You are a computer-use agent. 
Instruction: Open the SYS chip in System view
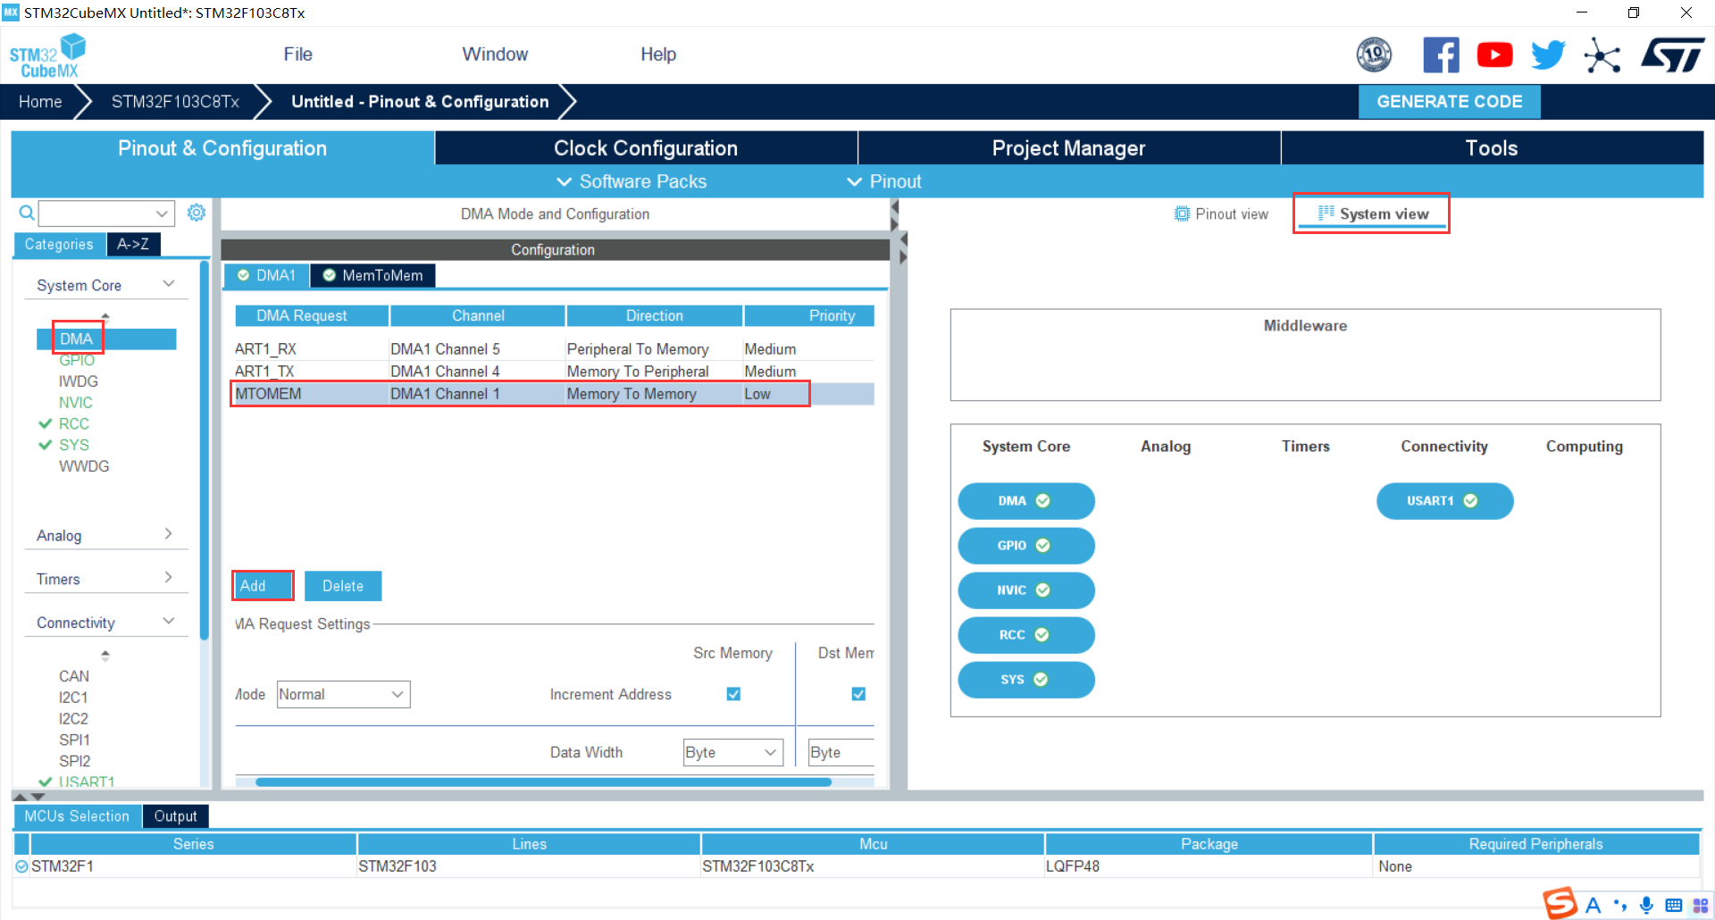(x=1025, y=680)
